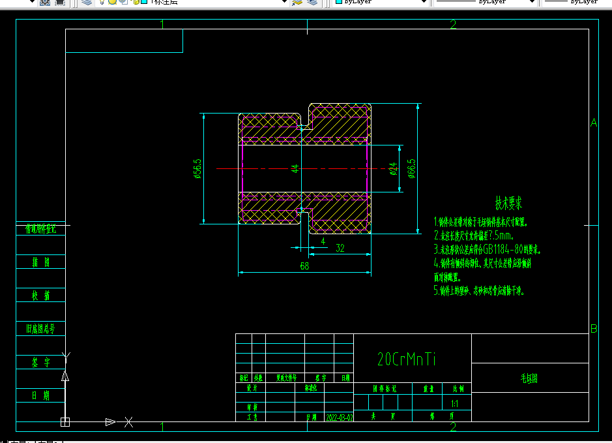
Task: Click the UCS origin square icon
Action: (65, 422)
